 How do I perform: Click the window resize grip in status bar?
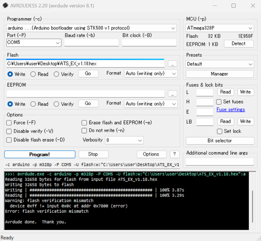[259, 239]
